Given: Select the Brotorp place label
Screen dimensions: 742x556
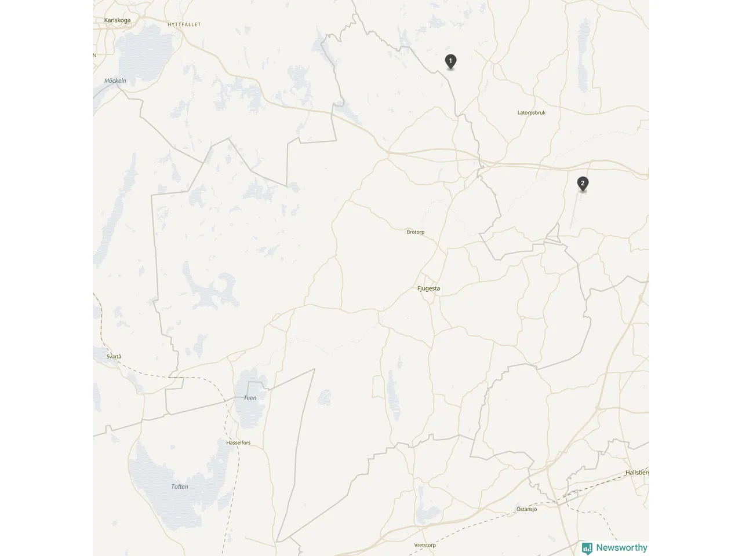Looking at the screenshot, I should 416,232.
